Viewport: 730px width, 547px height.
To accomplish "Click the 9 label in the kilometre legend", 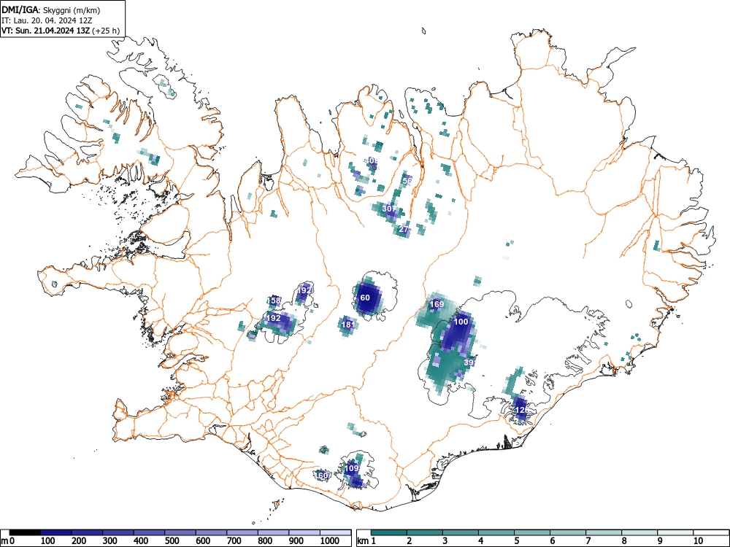I will point(660,541).
